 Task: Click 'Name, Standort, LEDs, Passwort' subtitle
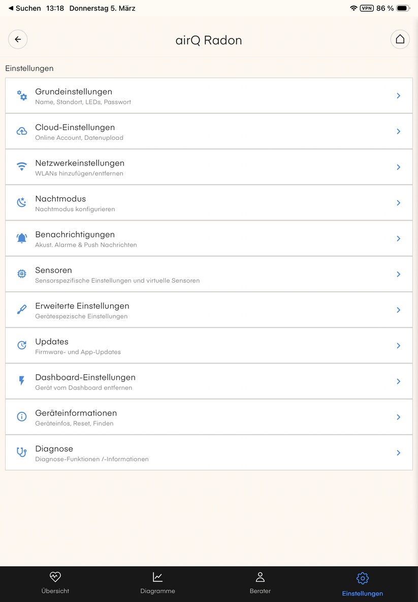pyautogui.click(x=83, y=102)
